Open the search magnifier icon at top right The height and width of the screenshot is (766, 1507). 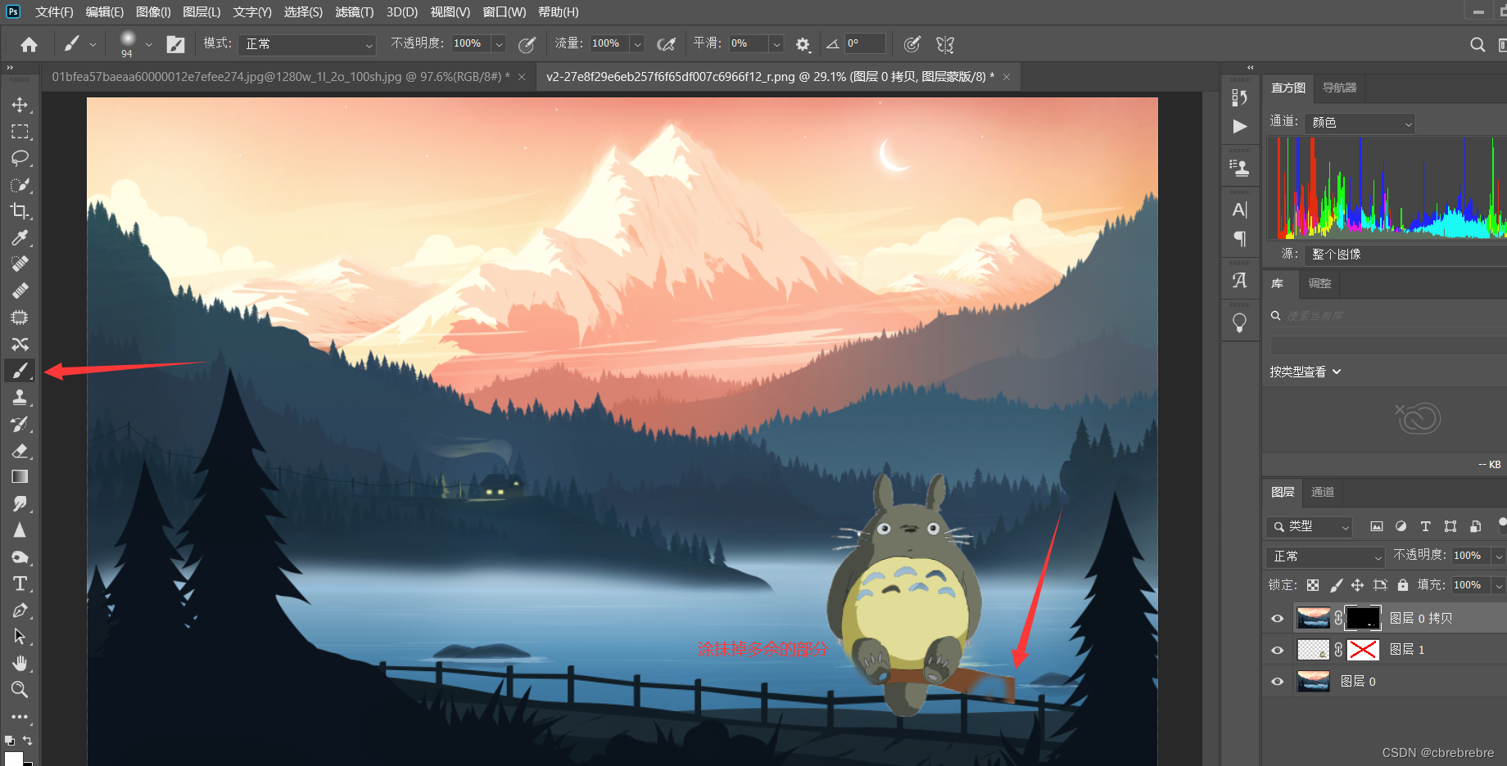tap(1477, 44)
